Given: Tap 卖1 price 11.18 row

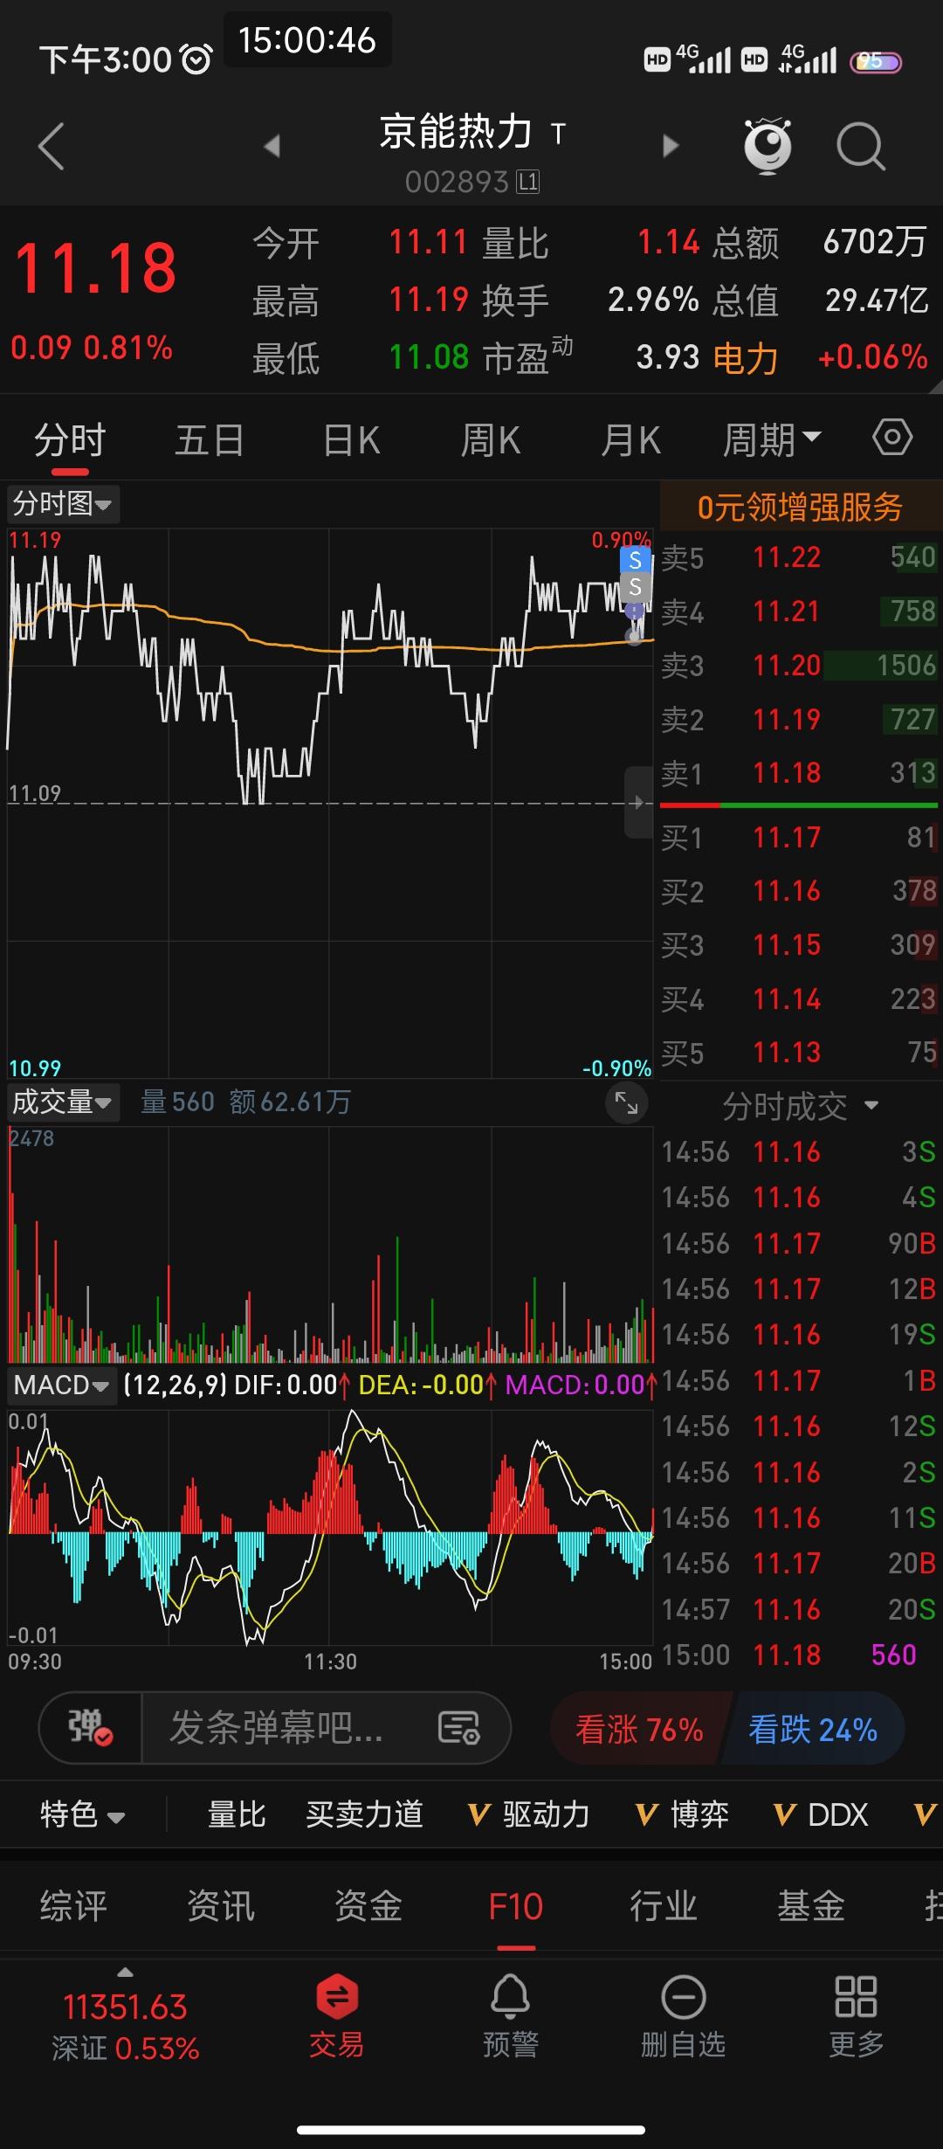Looking at the screenshot, I should 800,773.
